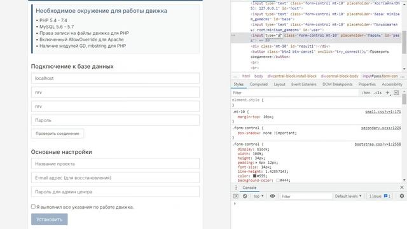The height and width of the screenshot is (229, 407).
Task: Switch to the Computed tab
Action: point(259,85)
